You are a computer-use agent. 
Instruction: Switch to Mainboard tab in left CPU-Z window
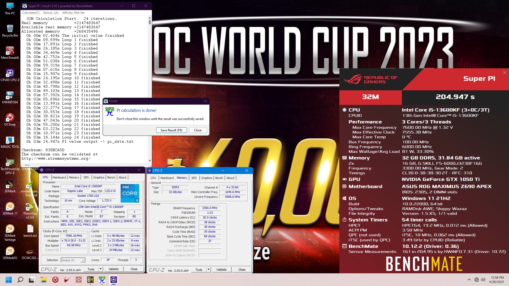pyautogui.click(x=59, y=177)
